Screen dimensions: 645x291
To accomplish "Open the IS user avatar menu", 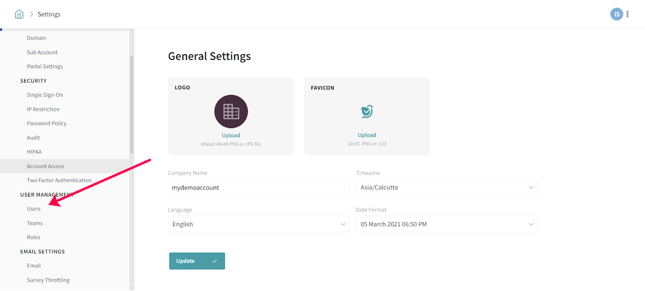I will (616, 14).
